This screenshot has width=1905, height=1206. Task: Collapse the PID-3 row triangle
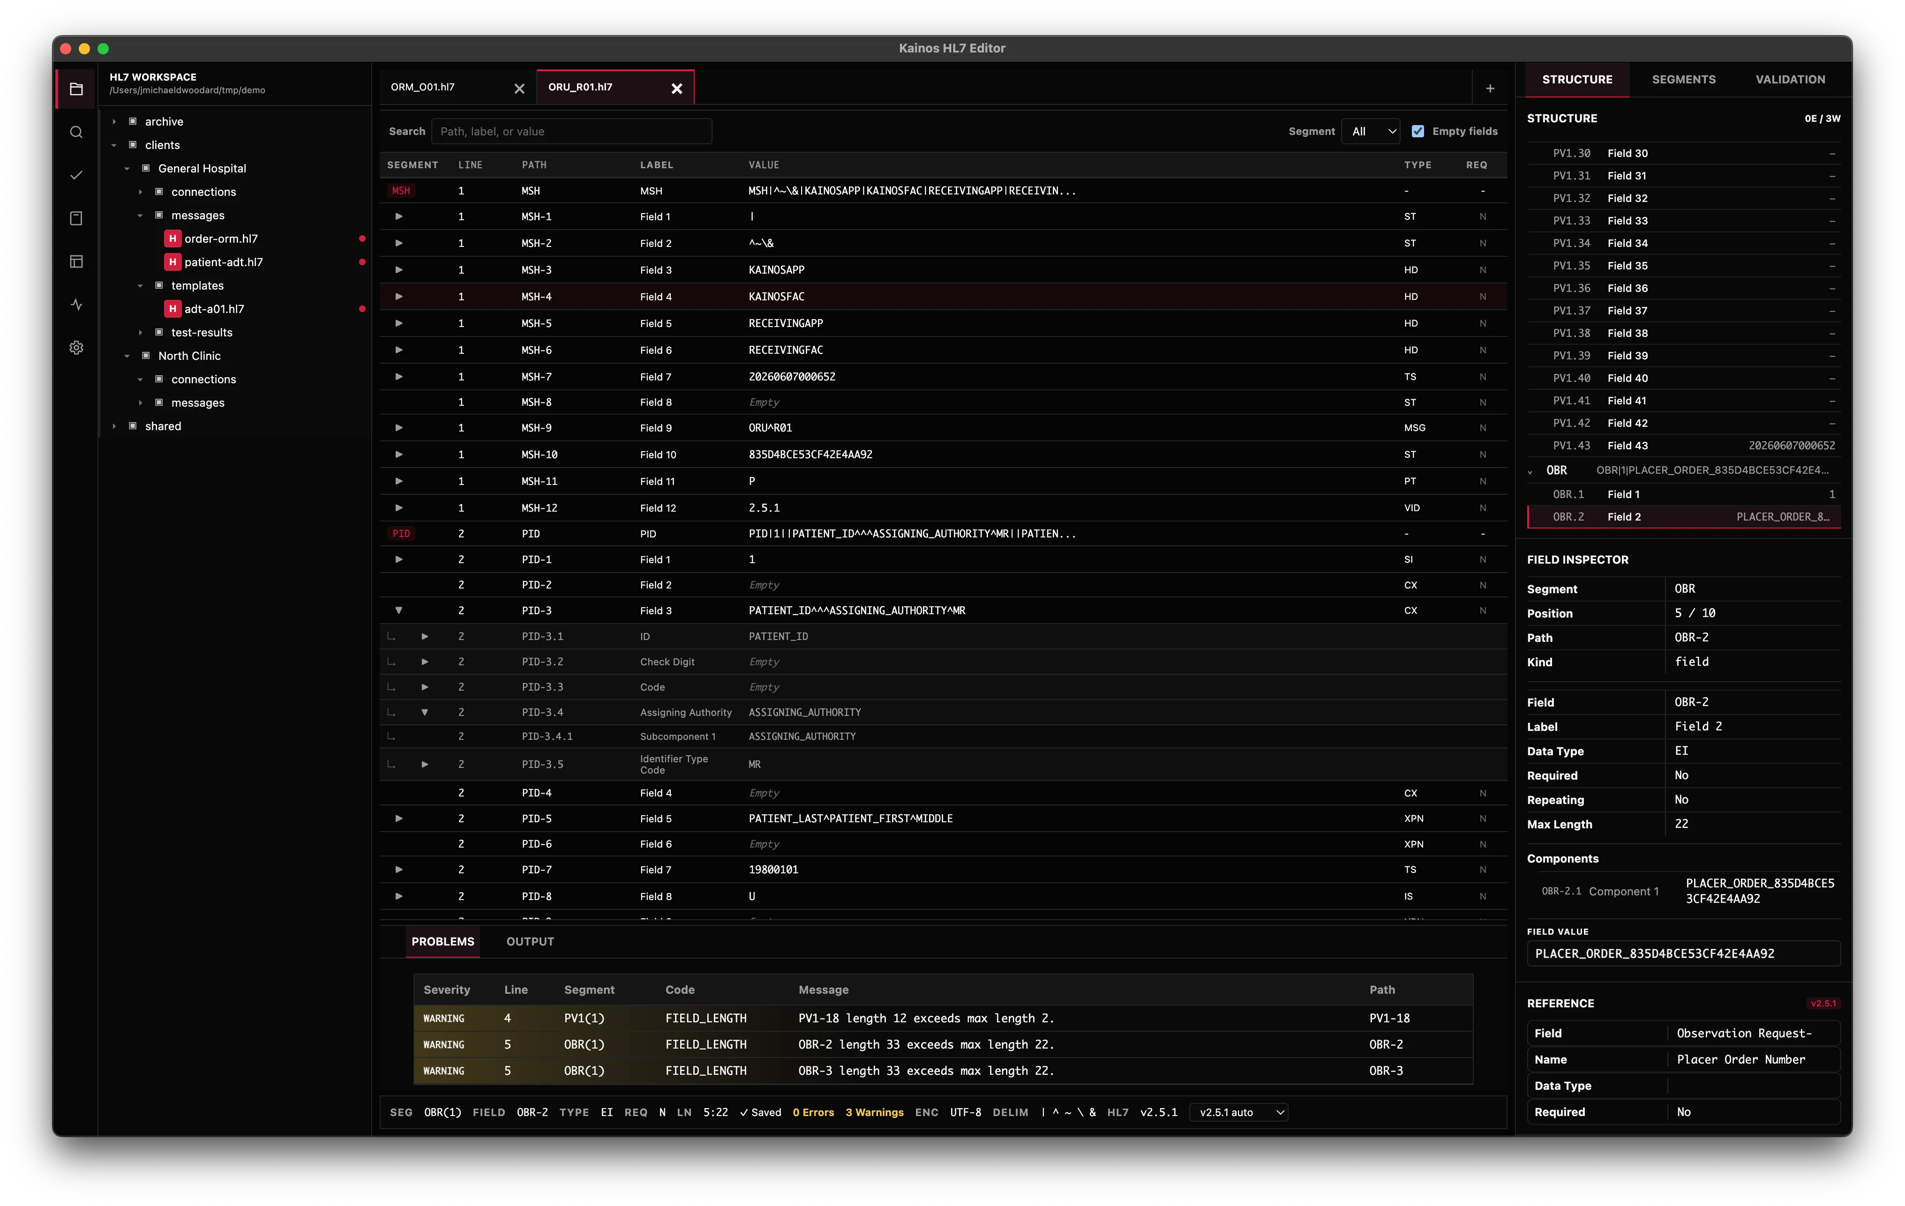(x=399, y=610)
